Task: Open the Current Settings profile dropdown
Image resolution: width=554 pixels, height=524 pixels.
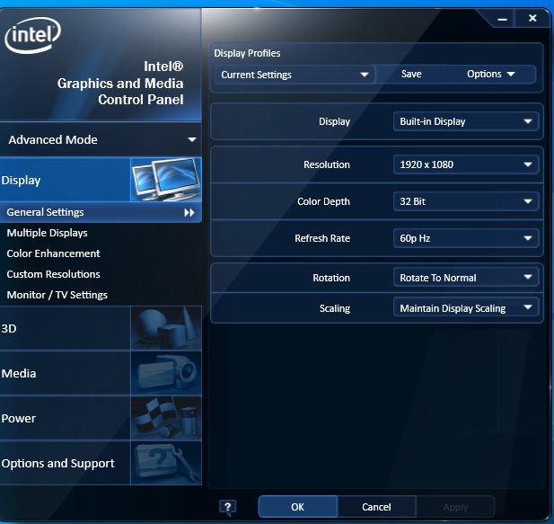Action: (295, 75)
